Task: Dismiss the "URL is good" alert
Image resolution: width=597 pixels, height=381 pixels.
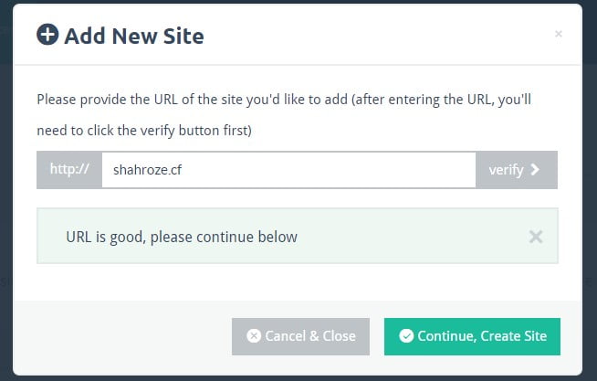Action: pos(536,237)
